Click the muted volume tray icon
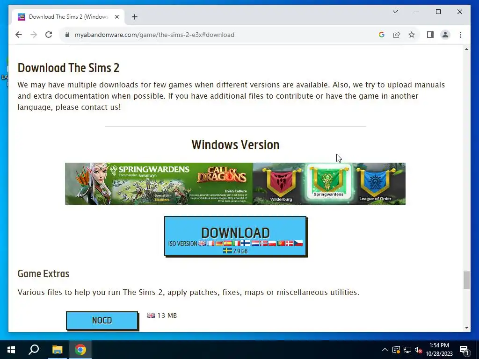This screenshot has width=479, height=359. point(419,350)
